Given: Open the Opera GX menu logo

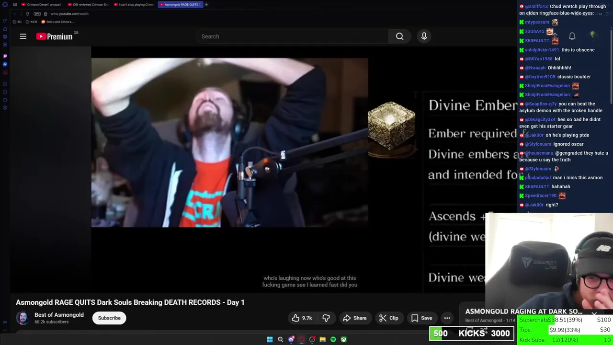Looking at the screenshot, I should (5, 4).
